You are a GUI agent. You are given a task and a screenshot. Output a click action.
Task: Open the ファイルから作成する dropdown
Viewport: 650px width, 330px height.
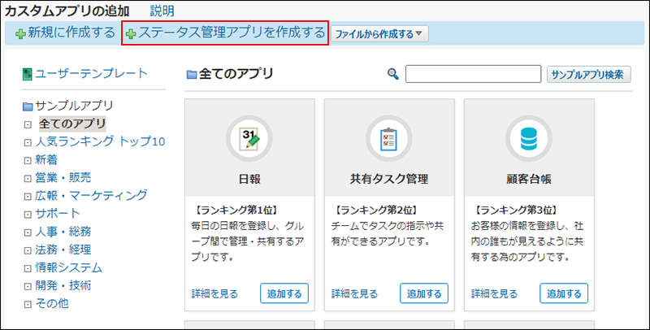coord(379,34)
